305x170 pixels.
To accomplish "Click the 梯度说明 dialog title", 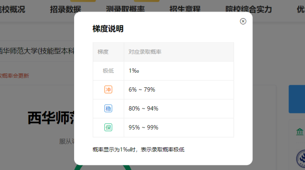I will [x=108, y=29].
